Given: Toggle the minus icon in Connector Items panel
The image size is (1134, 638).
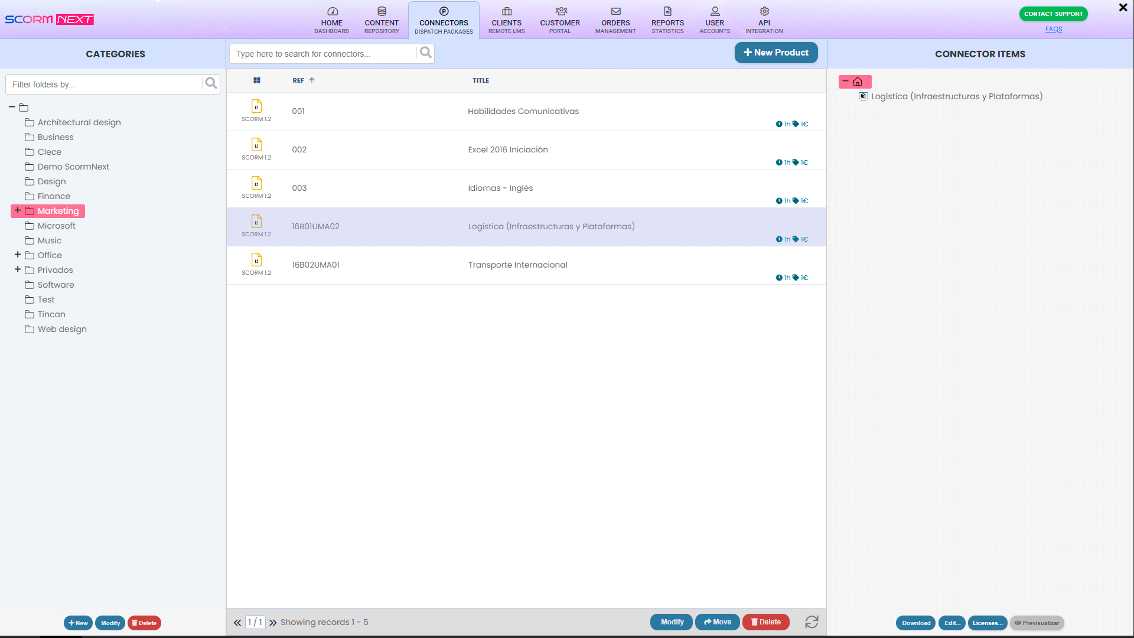Looking at the screenshot, I should click(845, 82).
